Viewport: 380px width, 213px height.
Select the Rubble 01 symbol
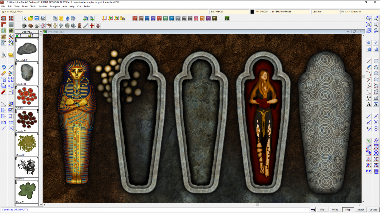pos(27,74)
